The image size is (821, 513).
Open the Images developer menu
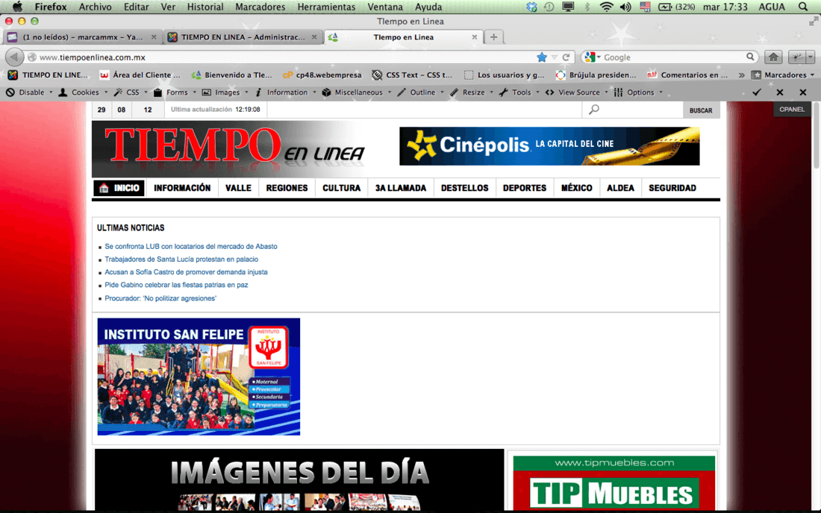coord(225,92)
